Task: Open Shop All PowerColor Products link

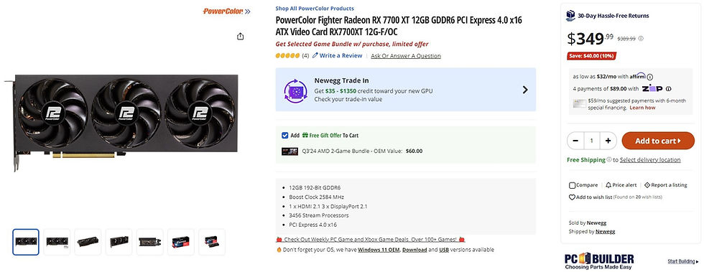Action: point(315,9)
